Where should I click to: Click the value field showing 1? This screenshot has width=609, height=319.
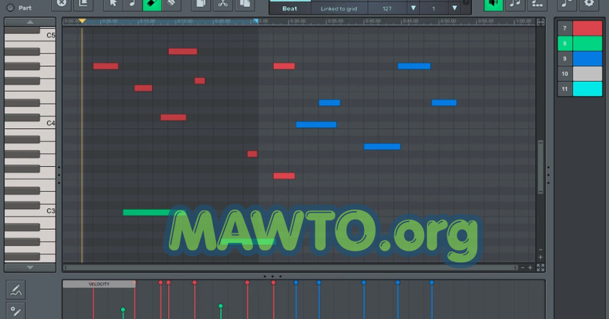(x=434, y=8)
